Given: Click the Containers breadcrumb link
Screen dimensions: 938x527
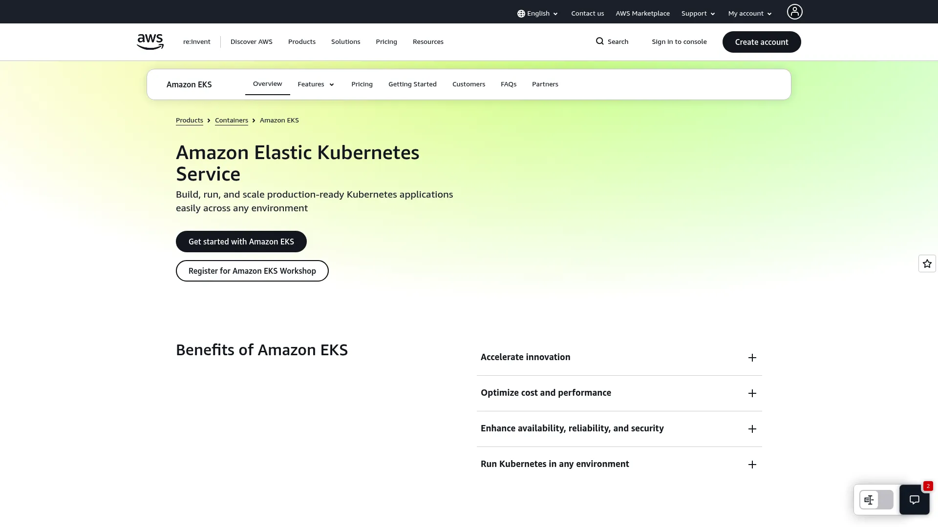Looking at the screenshot, I should tap(232, 121).
